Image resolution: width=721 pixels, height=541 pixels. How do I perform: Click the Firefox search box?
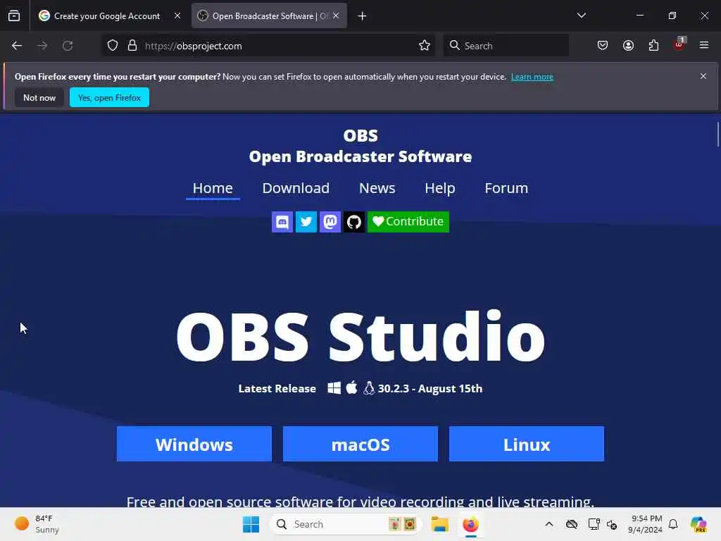506,46
